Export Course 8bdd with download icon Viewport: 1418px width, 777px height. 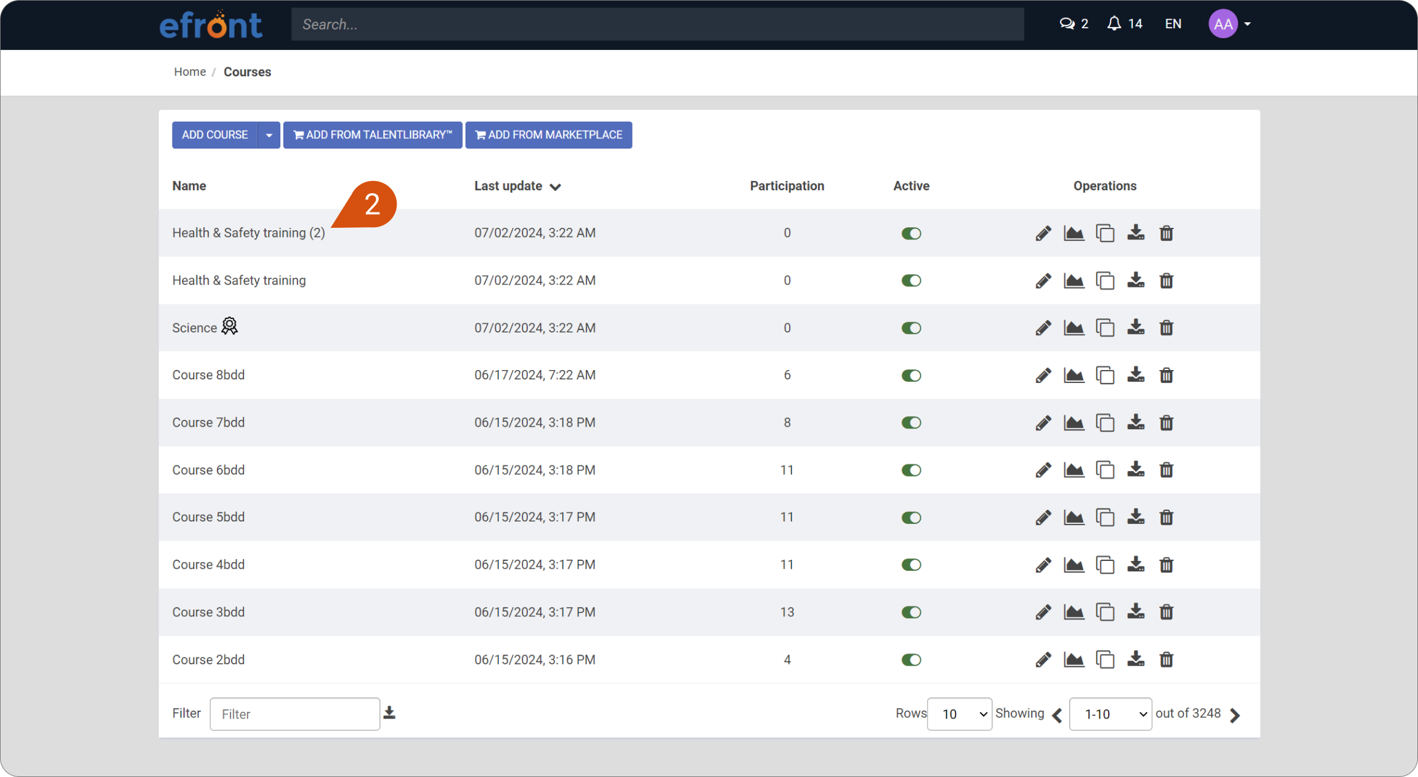click(x=1136, y=376)
